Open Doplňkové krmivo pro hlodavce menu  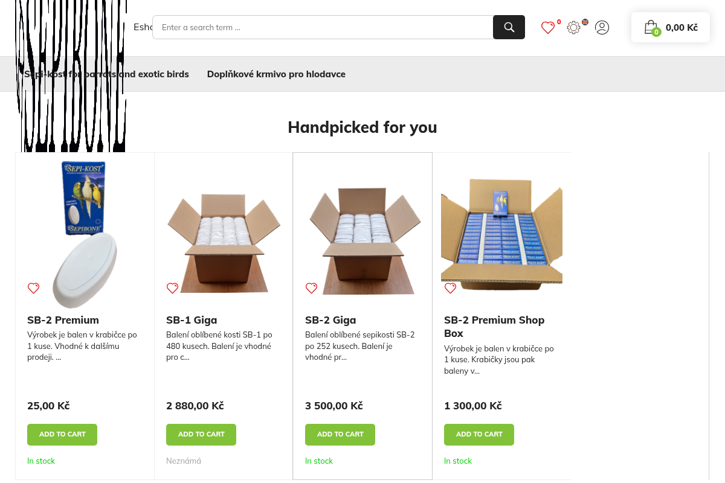[276, 74]
